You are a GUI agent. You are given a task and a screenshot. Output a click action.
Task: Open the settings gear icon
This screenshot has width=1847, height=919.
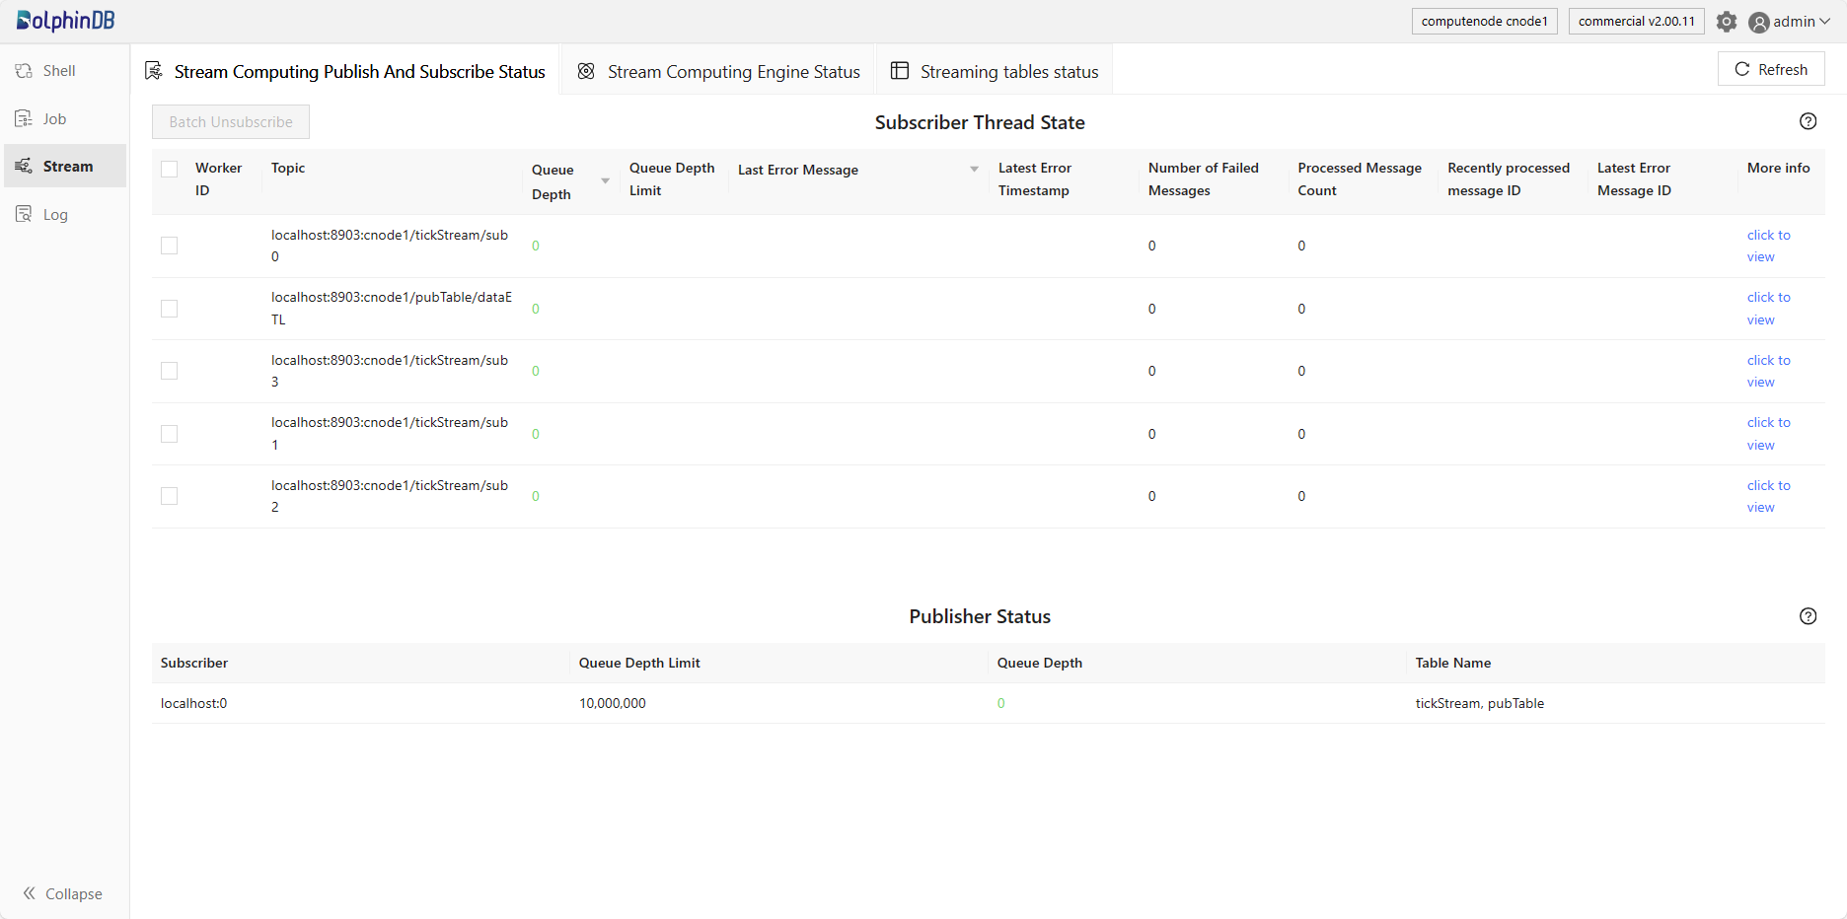(x=1726, y=22)
